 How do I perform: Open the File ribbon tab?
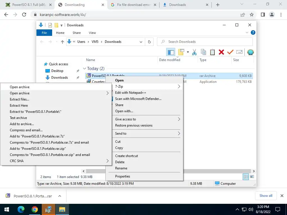pos(44,33)
